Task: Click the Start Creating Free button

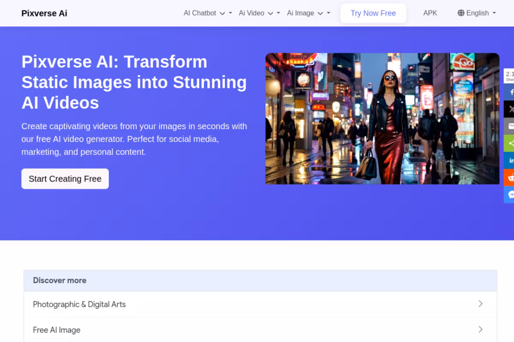Action: pyautogui.click(x=65, y=179)
